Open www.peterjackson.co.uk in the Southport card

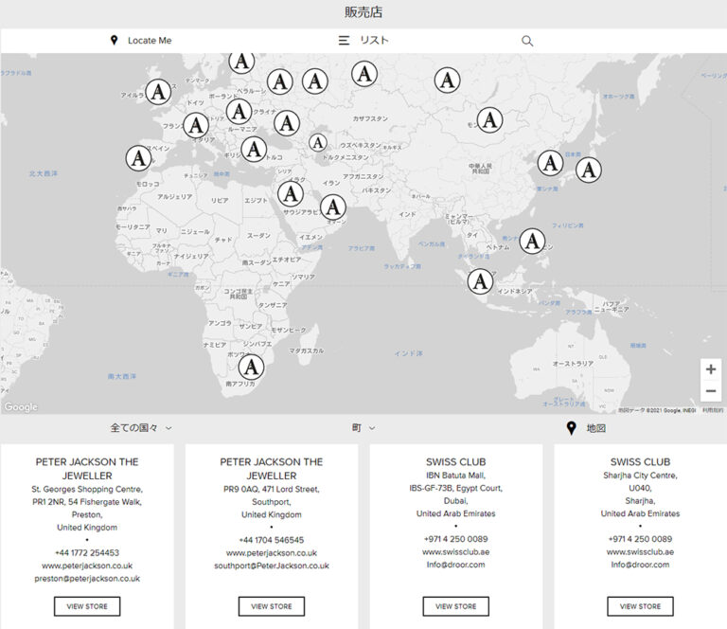(272, 553)
